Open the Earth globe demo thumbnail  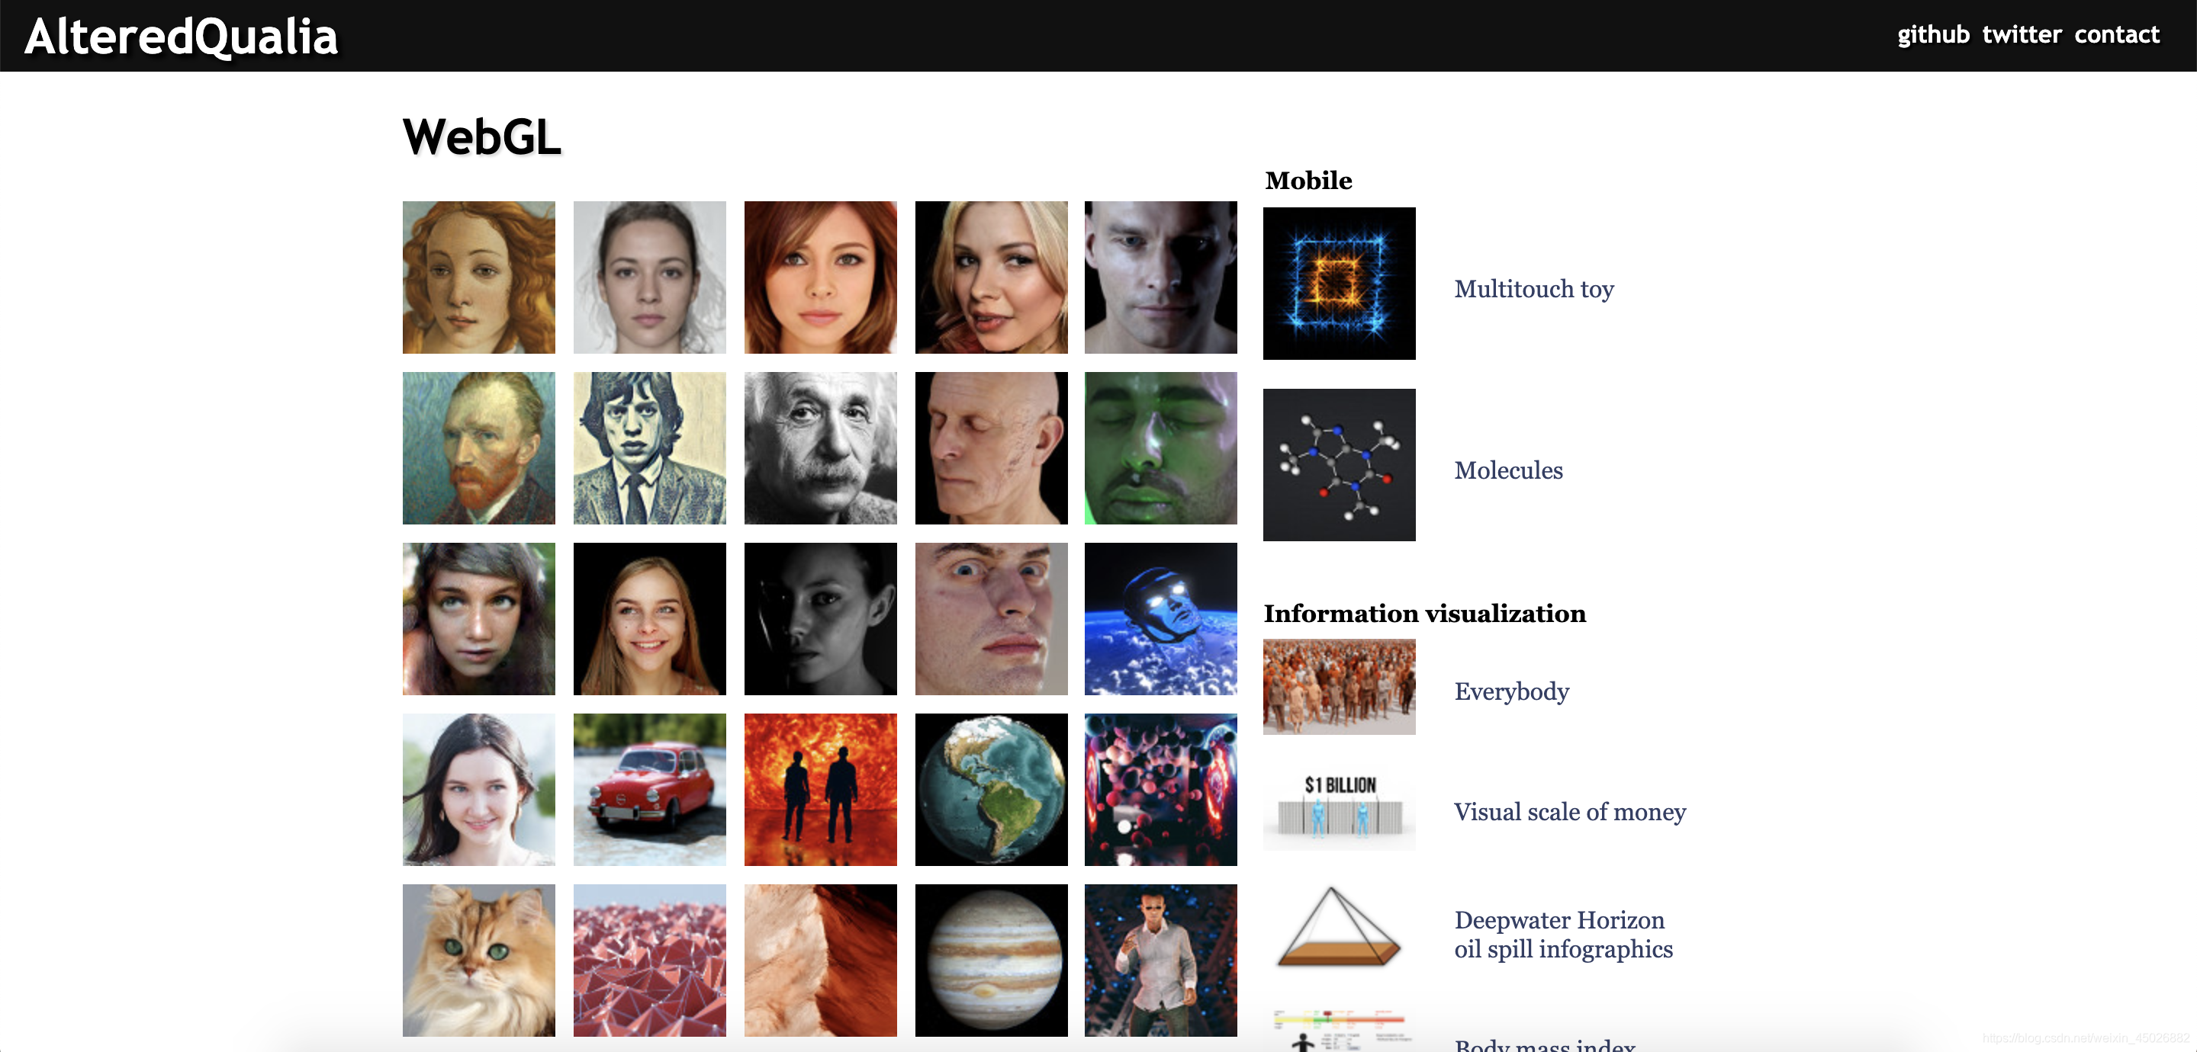coord(991,790)
